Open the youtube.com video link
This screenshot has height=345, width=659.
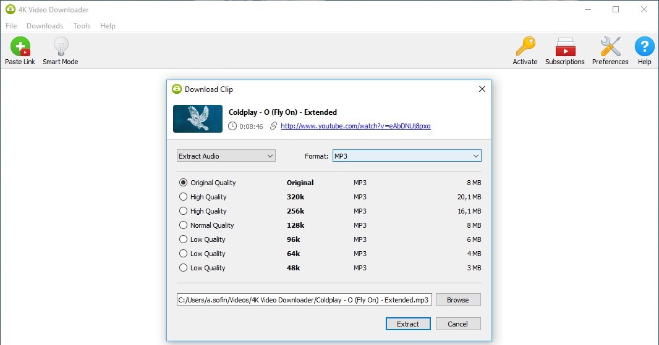click(x=355, y=126)
